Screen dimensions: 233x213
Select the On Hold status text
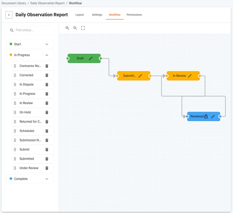tap(25, 112)
